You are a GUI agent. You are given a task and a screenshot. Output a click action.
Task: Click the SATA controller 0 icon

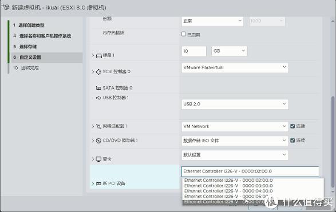[98, 88]
